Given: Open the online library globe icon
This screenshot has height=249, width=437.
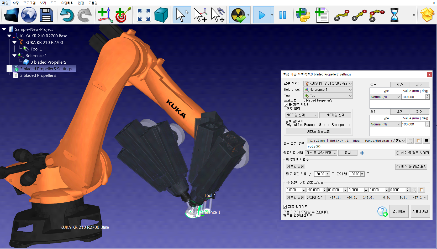Looking at the screenshot, I should (29, 15).
